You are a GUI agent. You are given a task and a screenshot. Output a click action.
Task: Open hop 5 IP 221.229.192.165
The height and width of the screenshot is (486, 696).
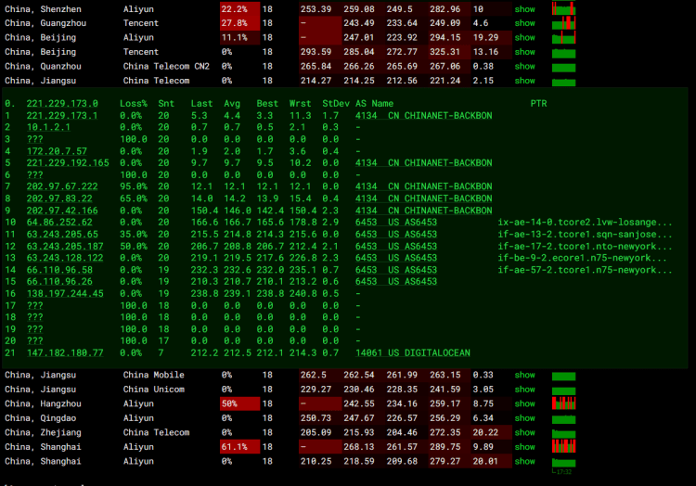point(68,163)
